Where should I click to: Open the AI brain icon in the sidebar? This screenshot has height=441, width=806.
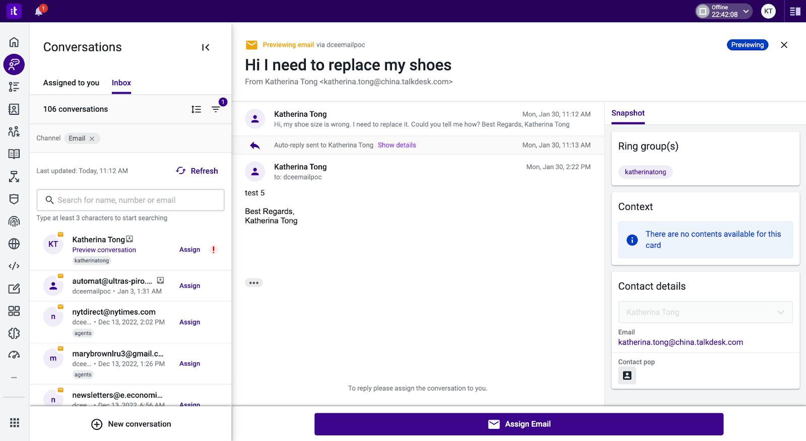[14, 333]
